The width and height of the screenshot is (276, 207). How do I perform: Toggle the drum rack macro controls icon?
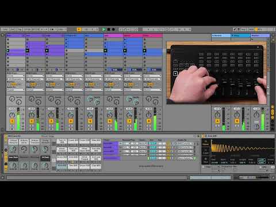6,141
